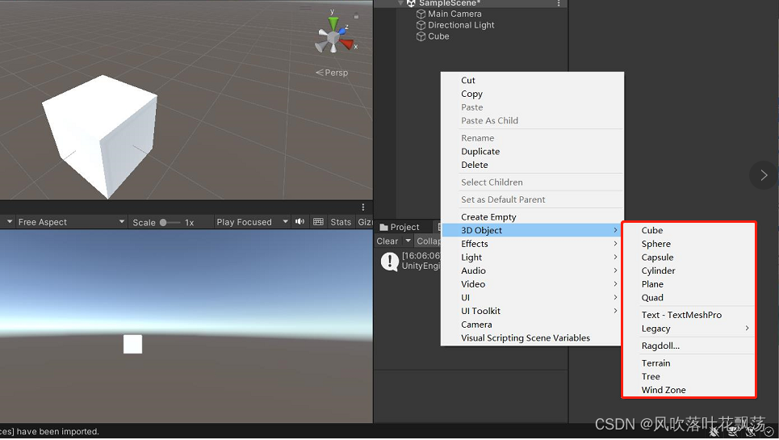Toggle Game view mute audio icon
Screen dimensions: 779x440
coord(300,221)
